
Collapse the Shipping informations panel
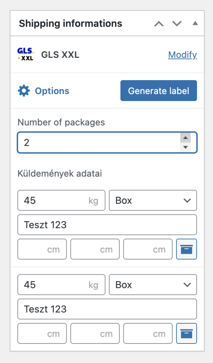195,24
